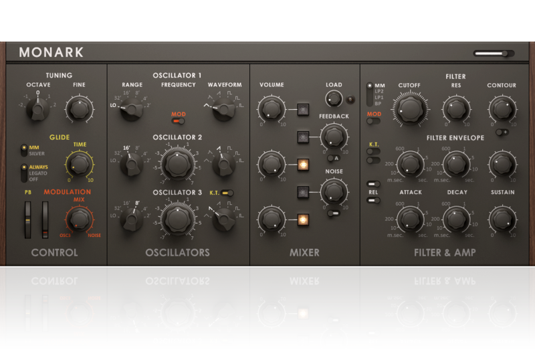Click the Feedback knob
Viewport: 535px width, 350px height.
coord(334,137)
